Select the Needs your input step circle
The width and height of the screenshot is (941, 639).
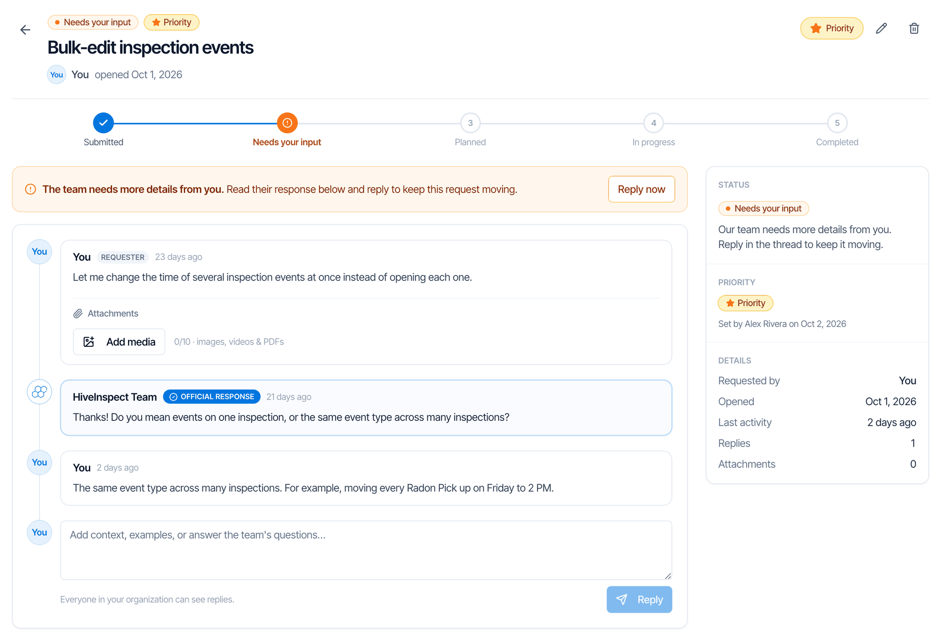pos(287,123)
